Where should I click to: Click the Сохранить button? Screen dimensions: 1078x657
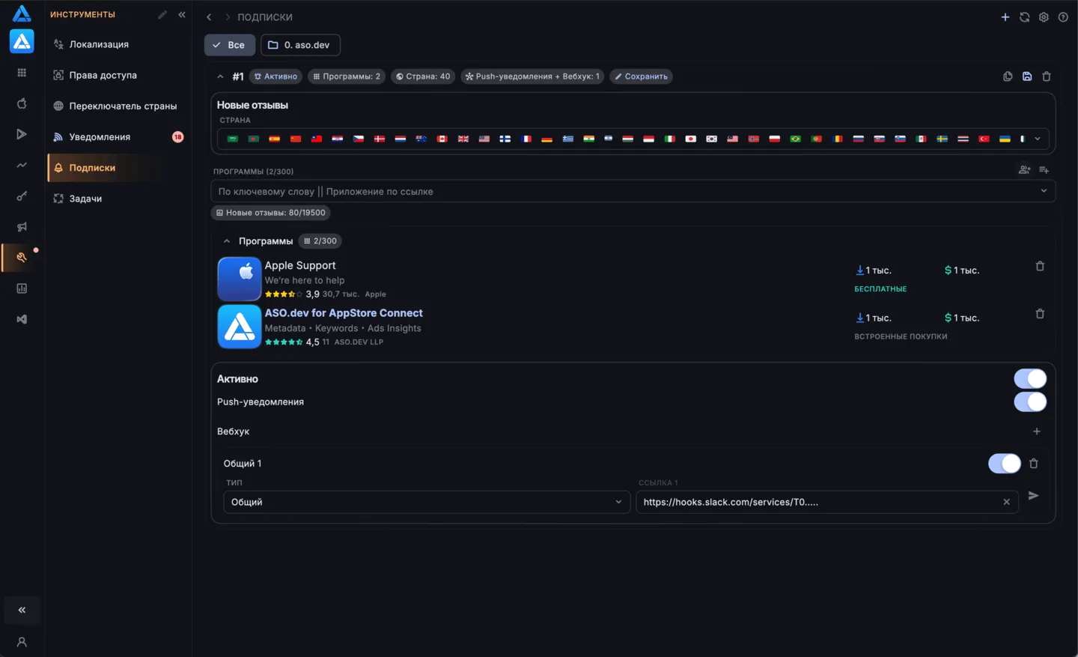642,76
